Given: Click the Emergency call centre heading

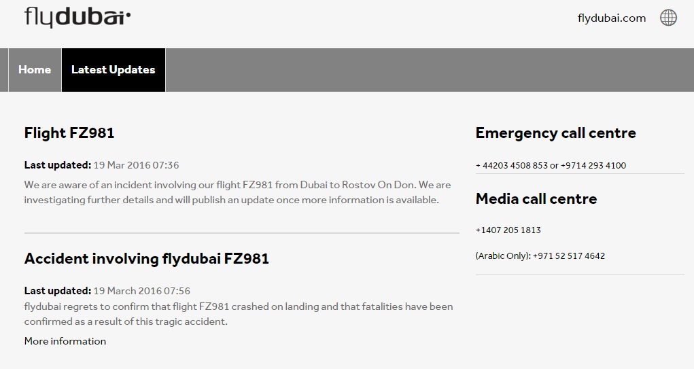Looking at the screenshot, I should pyautogui.click(x=555, y=133).
